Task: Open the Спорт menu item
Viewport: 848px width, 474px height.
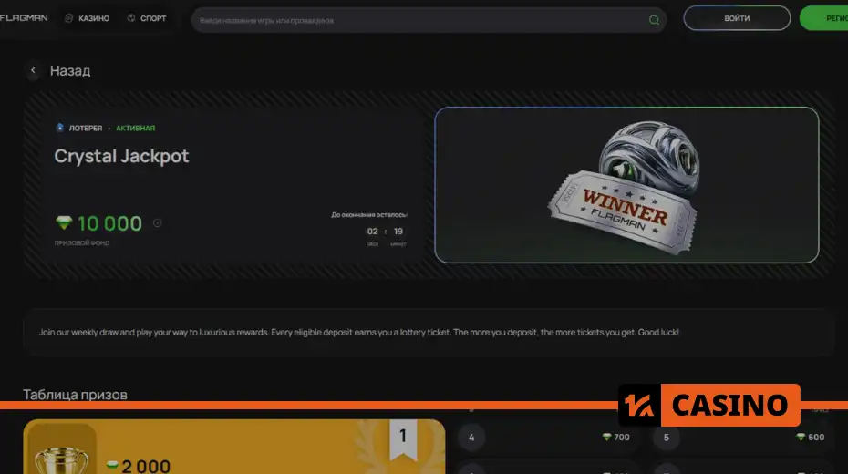Action: 153,18
